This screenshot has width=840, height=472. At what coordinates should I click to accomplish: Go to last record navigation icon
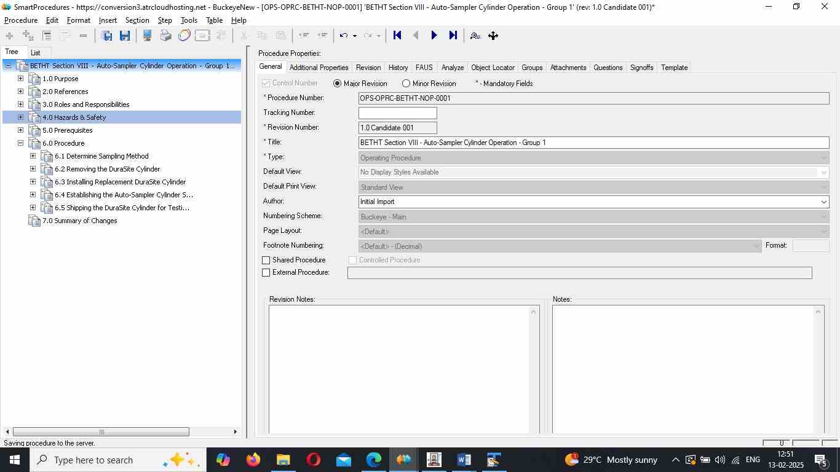coord(453,36)
